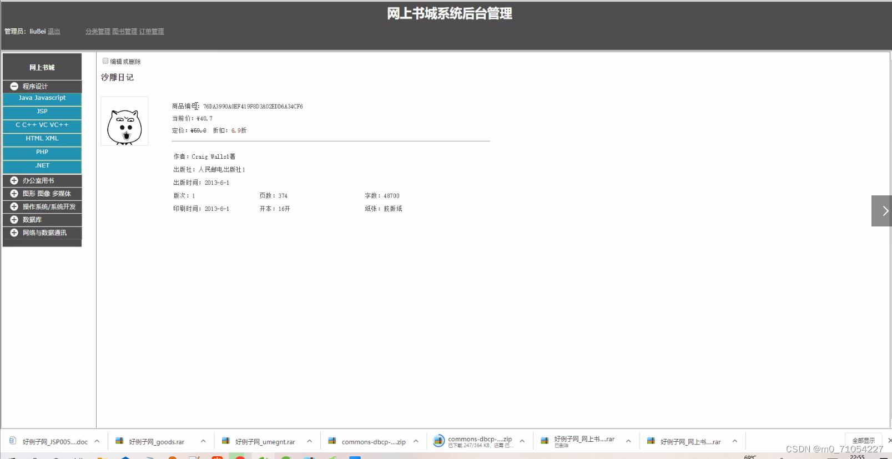Screen dimensions: 892x459
Task: Click the in-progress commons-dbcp zip download icon
Action: [x=439, y=441]
